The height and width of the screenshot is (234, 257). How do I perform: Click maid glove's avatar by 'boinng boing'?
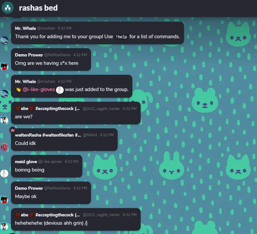4,174
